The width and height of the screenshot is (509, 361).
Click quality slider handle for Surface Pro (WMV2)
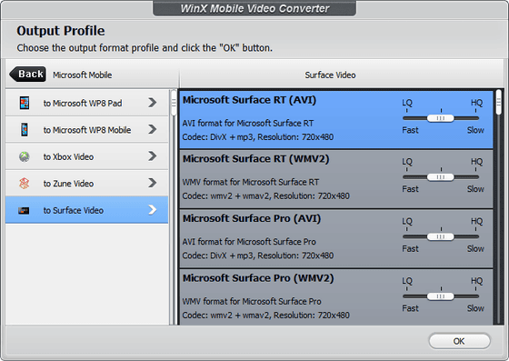point(441,296)
